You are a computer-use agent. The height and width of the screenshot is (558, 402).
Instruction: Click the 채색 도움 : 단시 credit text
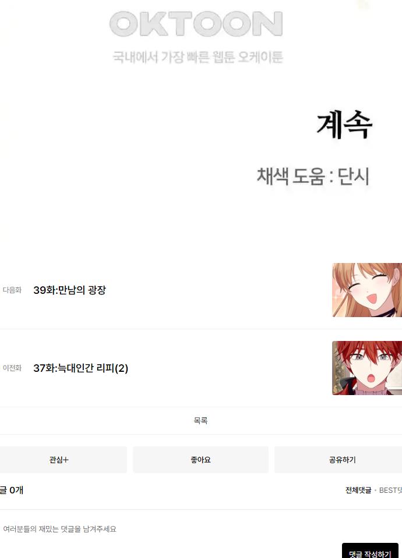click(313, 176)
